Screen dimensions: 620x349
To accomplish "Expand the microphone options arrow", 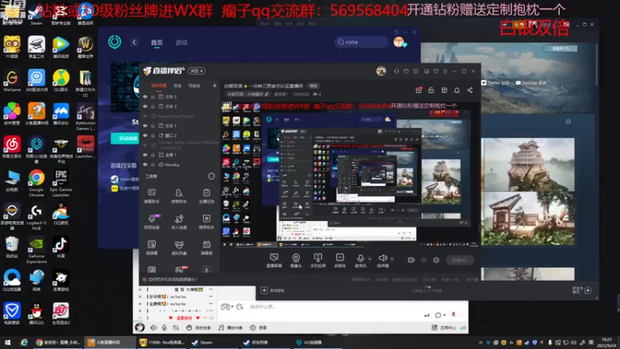I will pyautogui.click(x=370, y=259).
